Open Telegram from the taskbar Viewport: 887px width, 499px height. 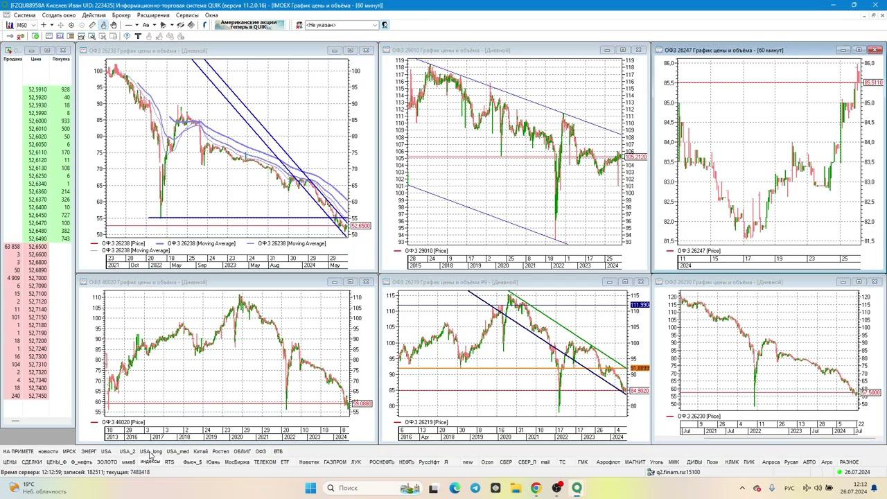(475, 488)
